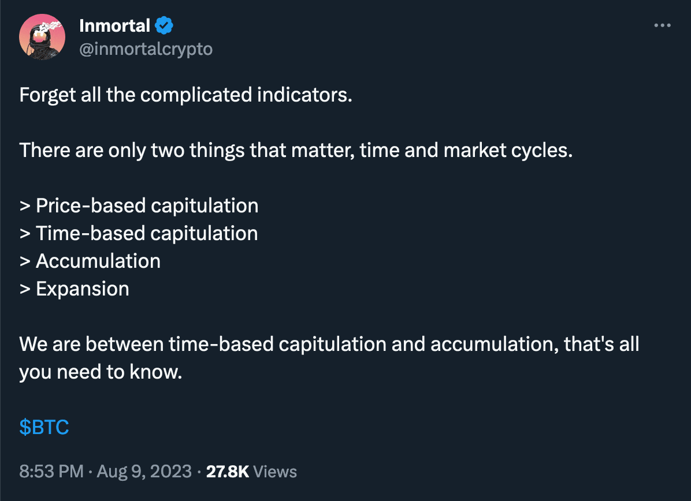
Task: Click the "> Accumulation" line
Action: point(90,261)
